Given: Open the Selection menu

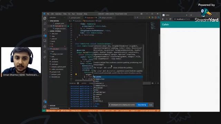Looking at the screenshot, I should tap(58, 14).
